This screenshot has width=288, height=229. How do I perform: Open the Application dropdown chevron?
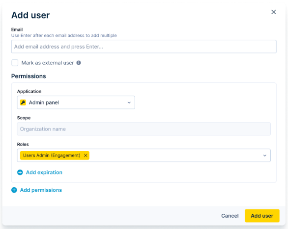(129, 102)
